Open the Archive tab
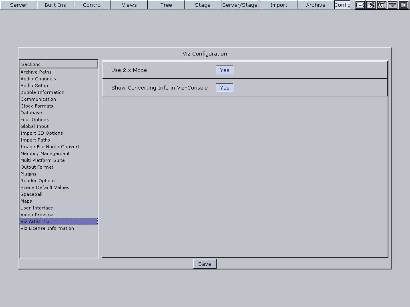The width and height of the screenshot is (410, 307). click(x=316, y=5)
